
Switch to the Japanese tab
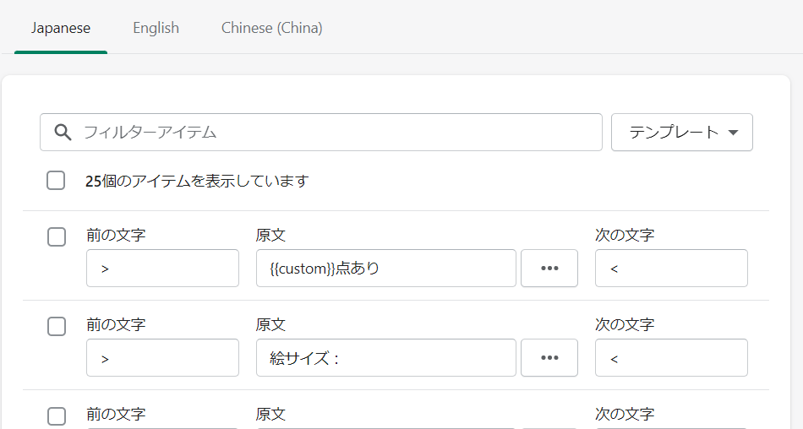pyautogui.click(x=61, y=28)
